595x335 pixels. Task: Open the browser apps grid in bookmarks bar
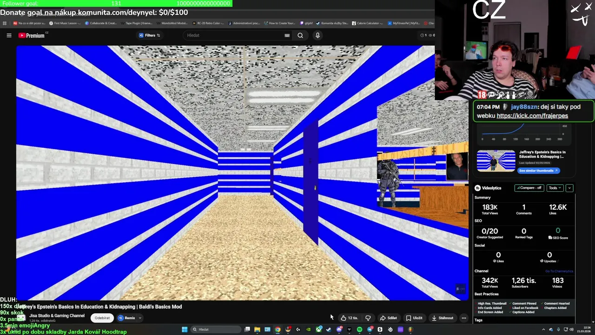point(5,23)
